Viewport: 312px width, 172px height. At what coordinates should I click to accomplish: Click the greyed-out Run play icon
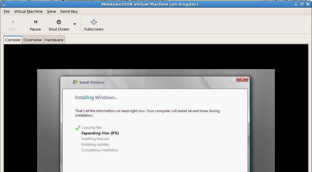click(x=13, y=22)
